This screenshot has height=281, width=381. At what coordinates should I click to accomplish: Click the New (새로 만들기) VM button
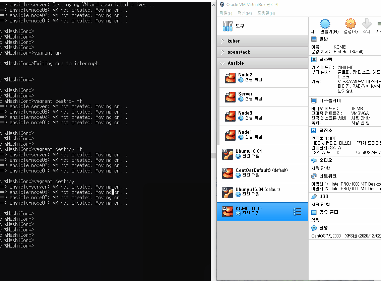click(325, 26)
